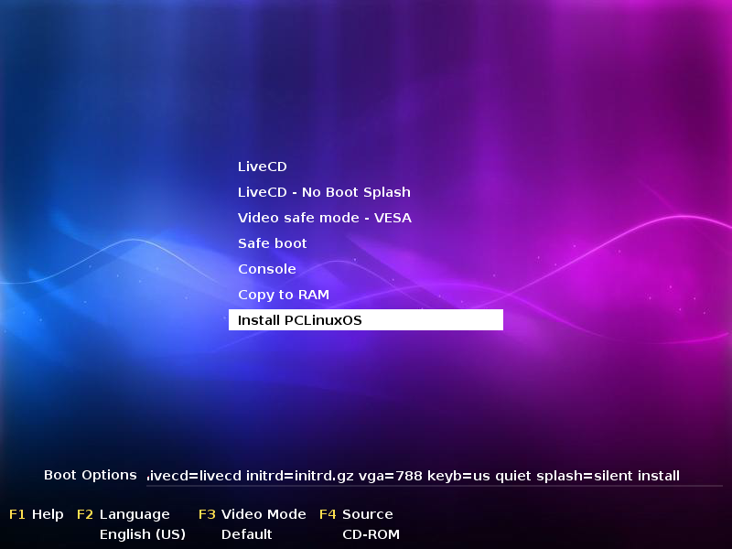Click into the Boot Options command field
The height and width of the screenshot is (549, 732).
point(434,476)
